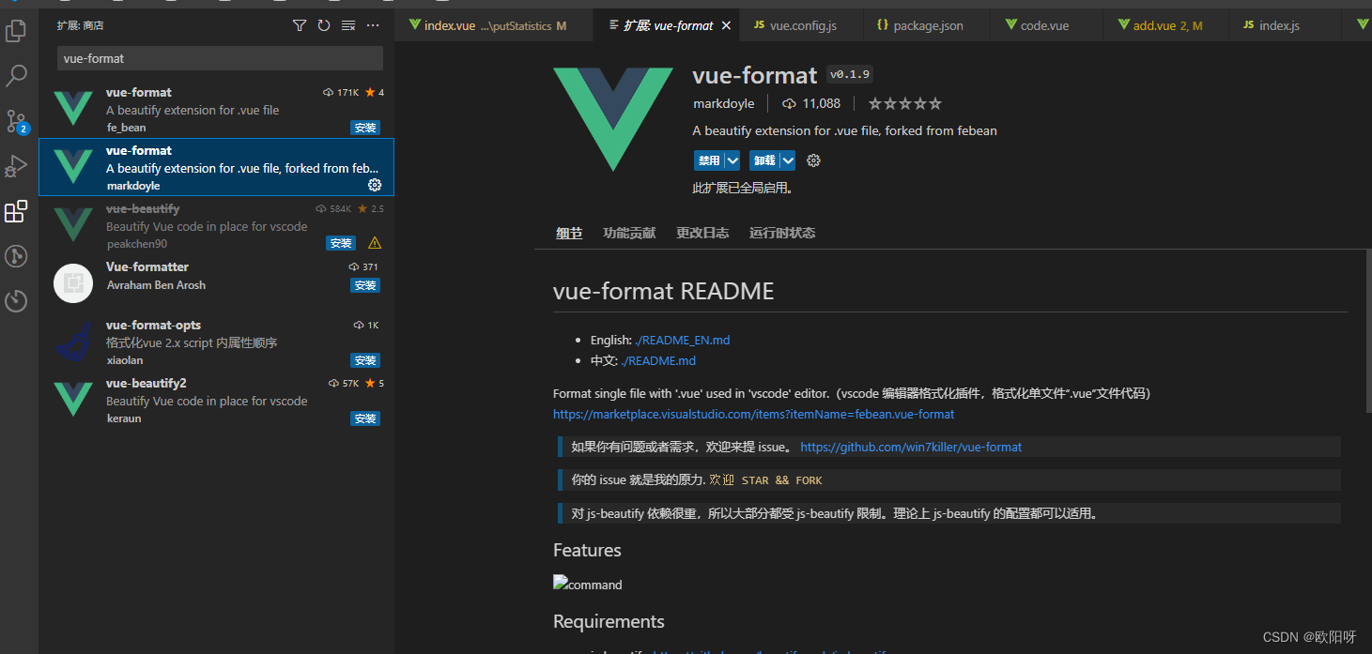
Task: Open the Run and Debug view
Action: point(16,166)
